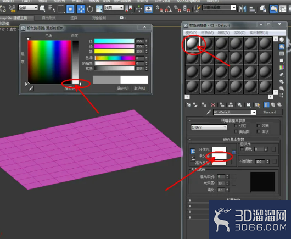This screenshot has height=239, width=291.
Task: Activate Select and Manipulate tool
Action: point(139,9)
